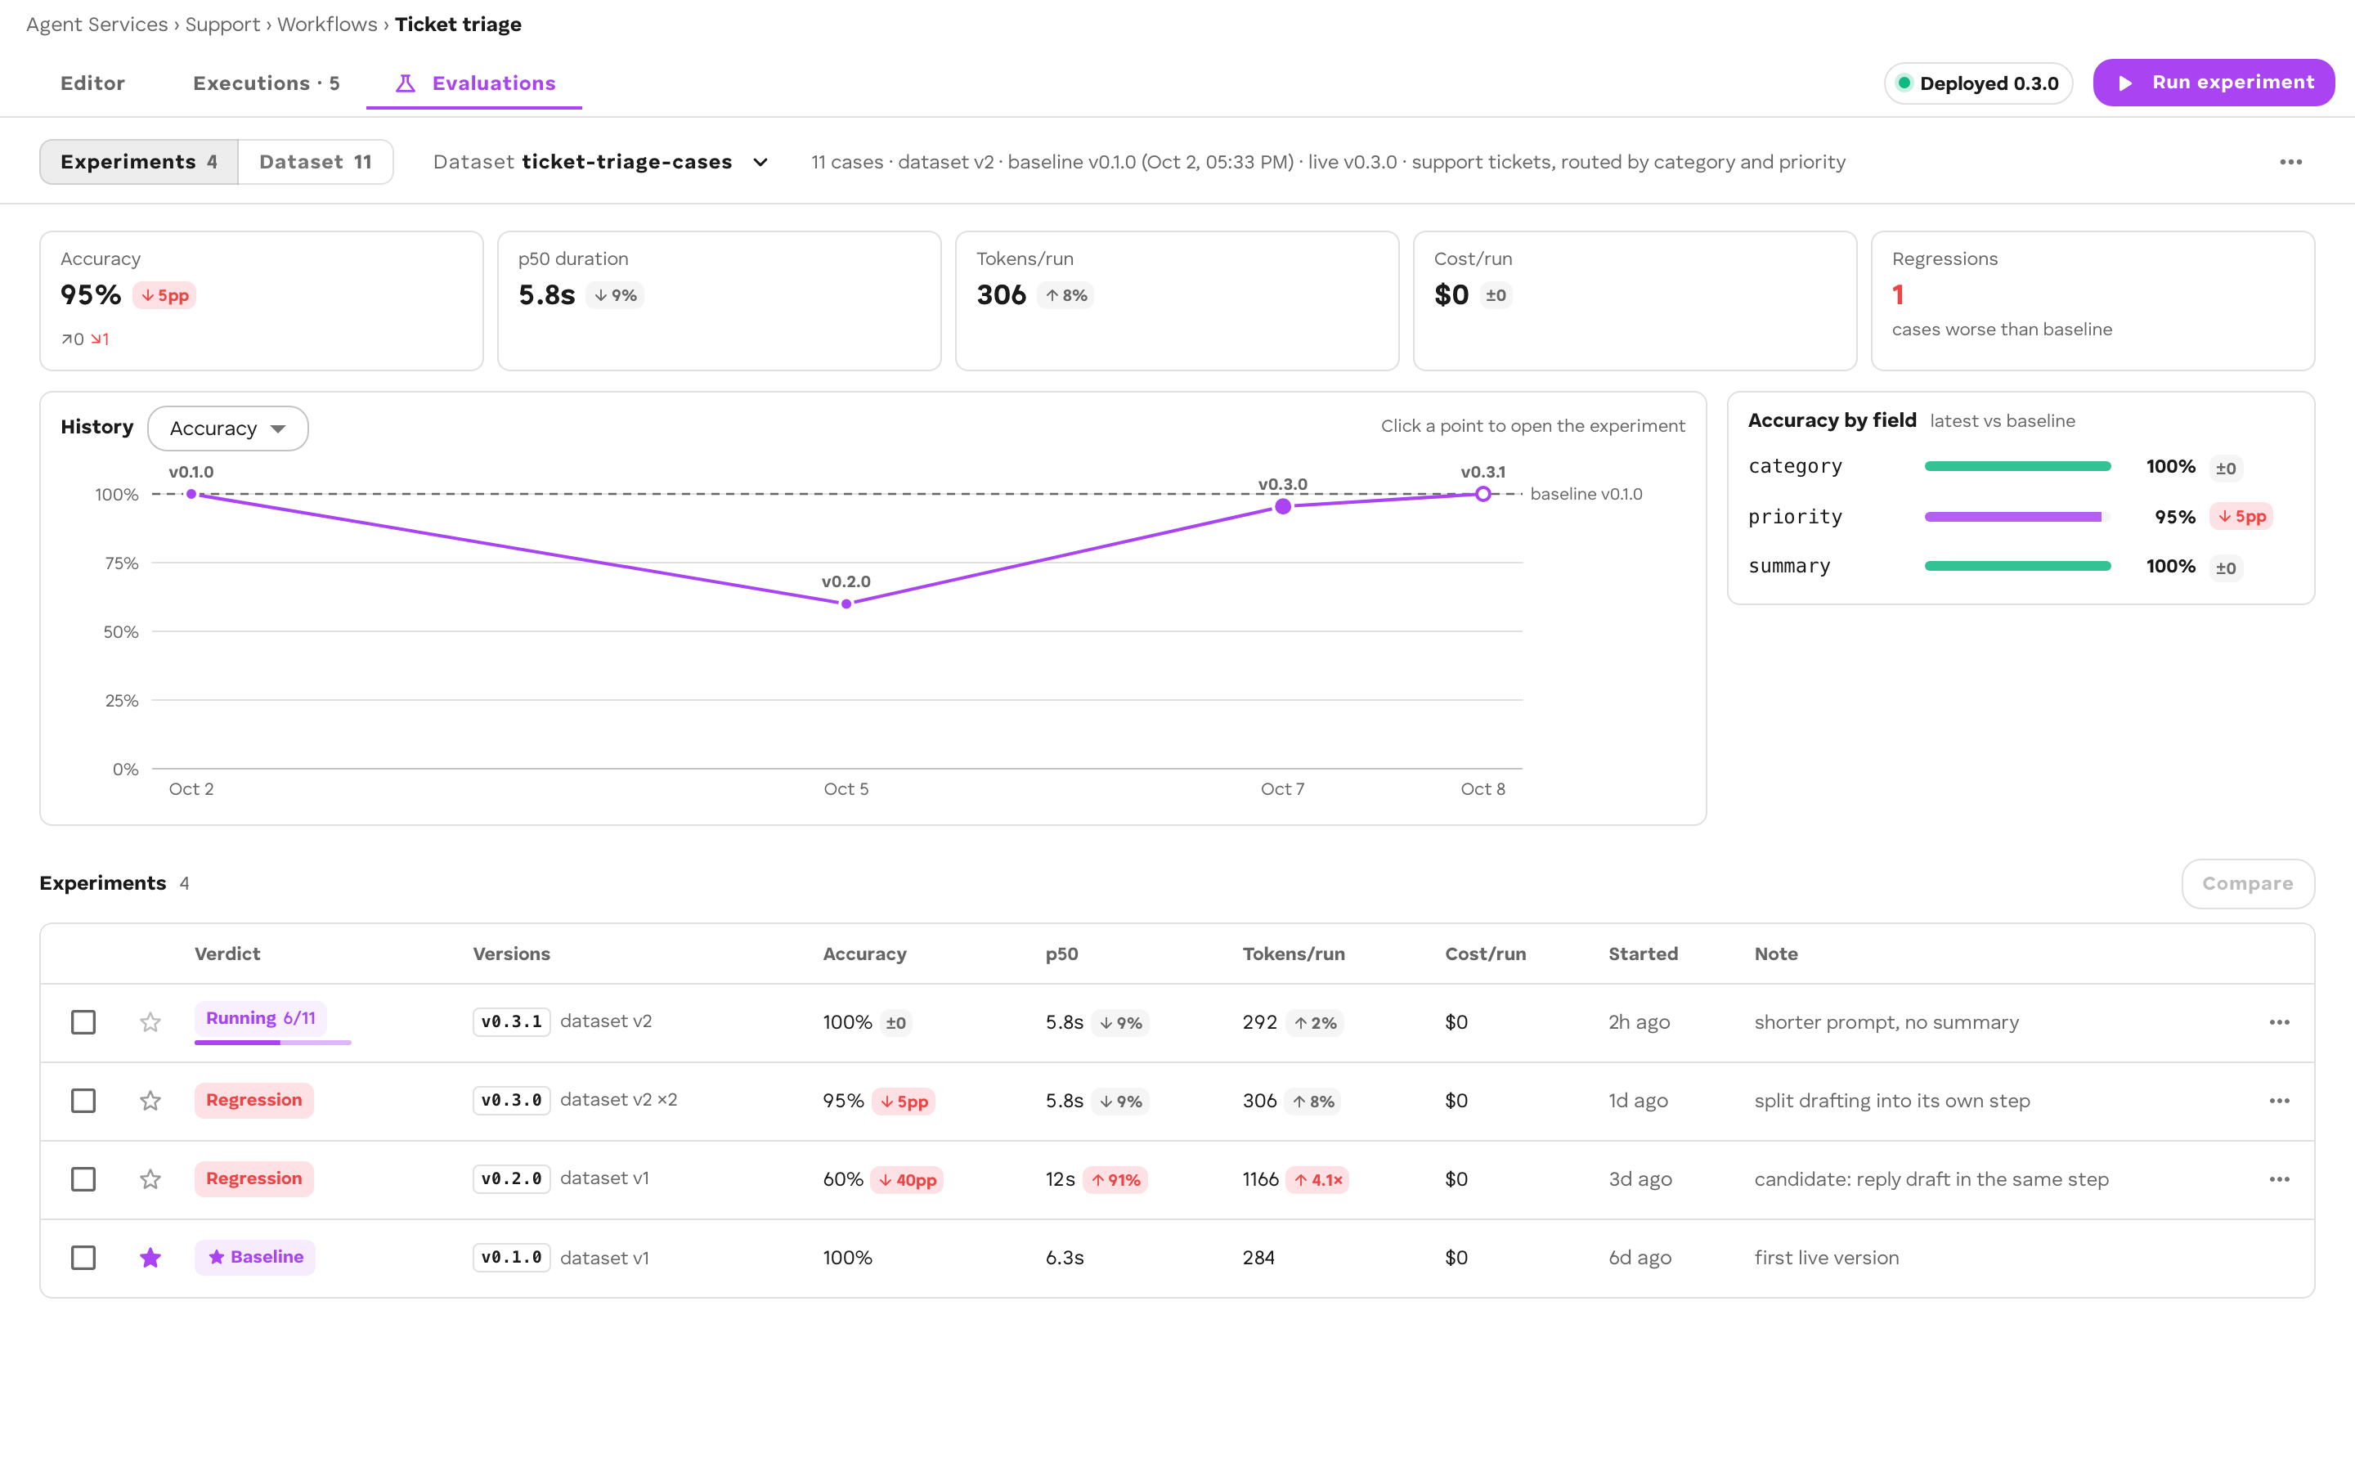This screenshot has width=2355, height=1472.
Task: Click the v0.1.0 point on chart
Action: [191, 495]
